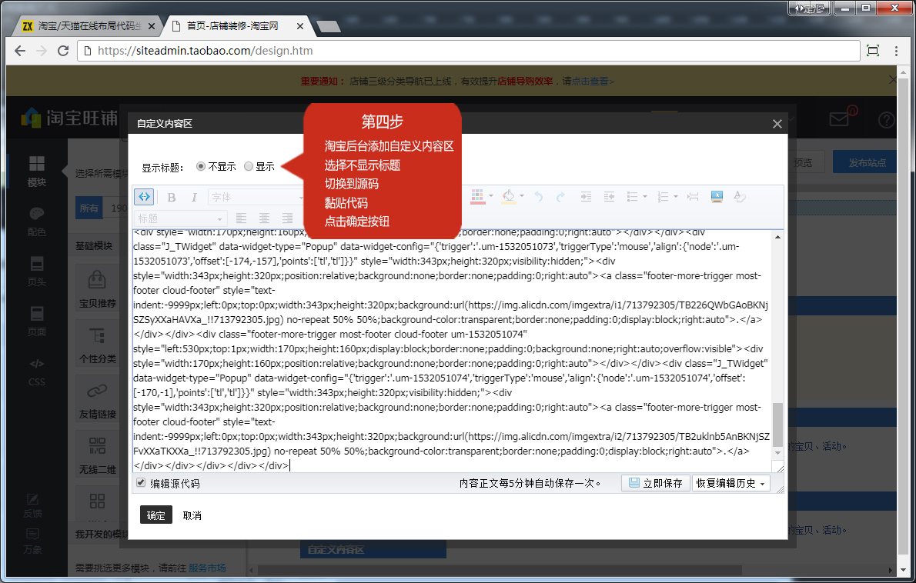
Task: Click the 发布站点 publish button
Action: [867, 162]
